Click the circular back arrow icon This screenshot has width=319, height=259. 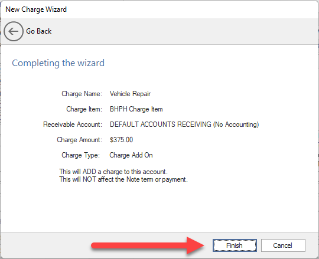[14, 31]
